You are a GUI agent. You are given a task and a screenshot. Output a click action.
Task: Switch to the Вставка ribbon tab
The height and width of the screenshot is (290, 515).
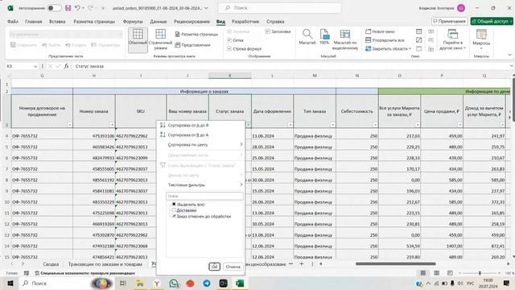click(x=57, y=22)
